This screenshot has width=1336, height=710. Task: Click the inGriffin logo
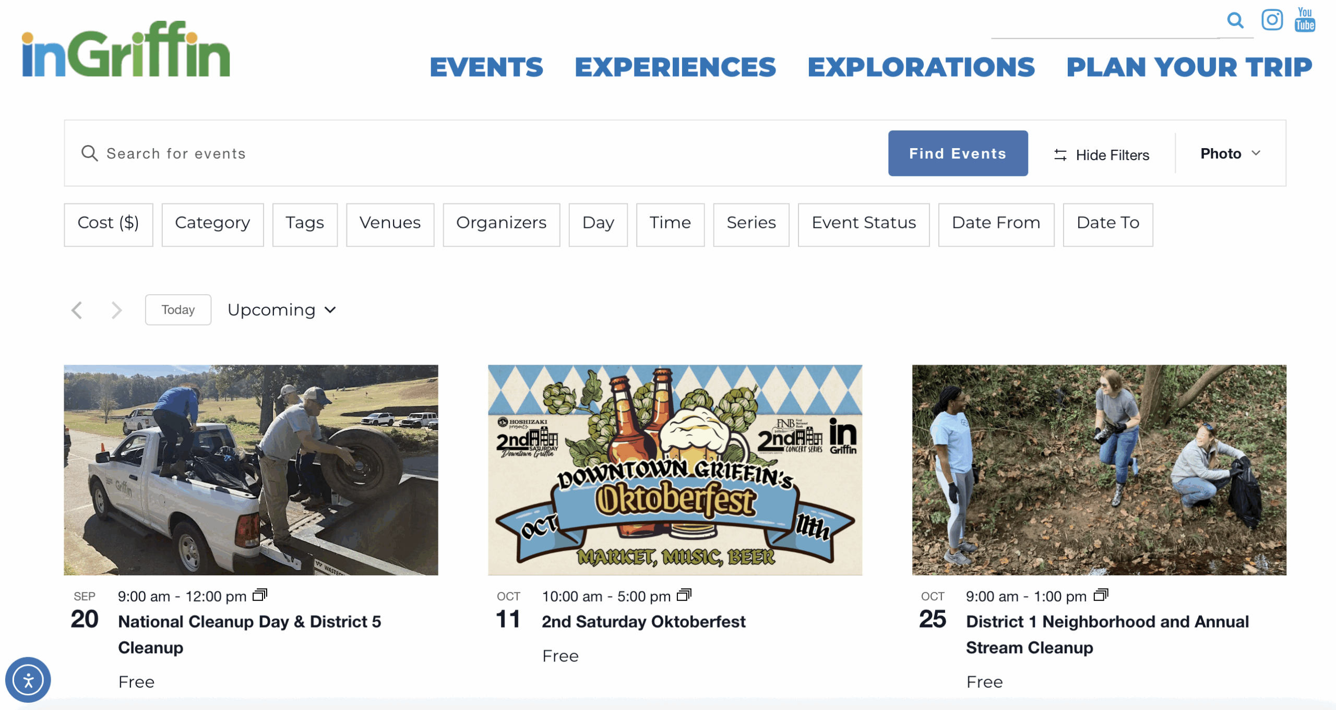126,50
